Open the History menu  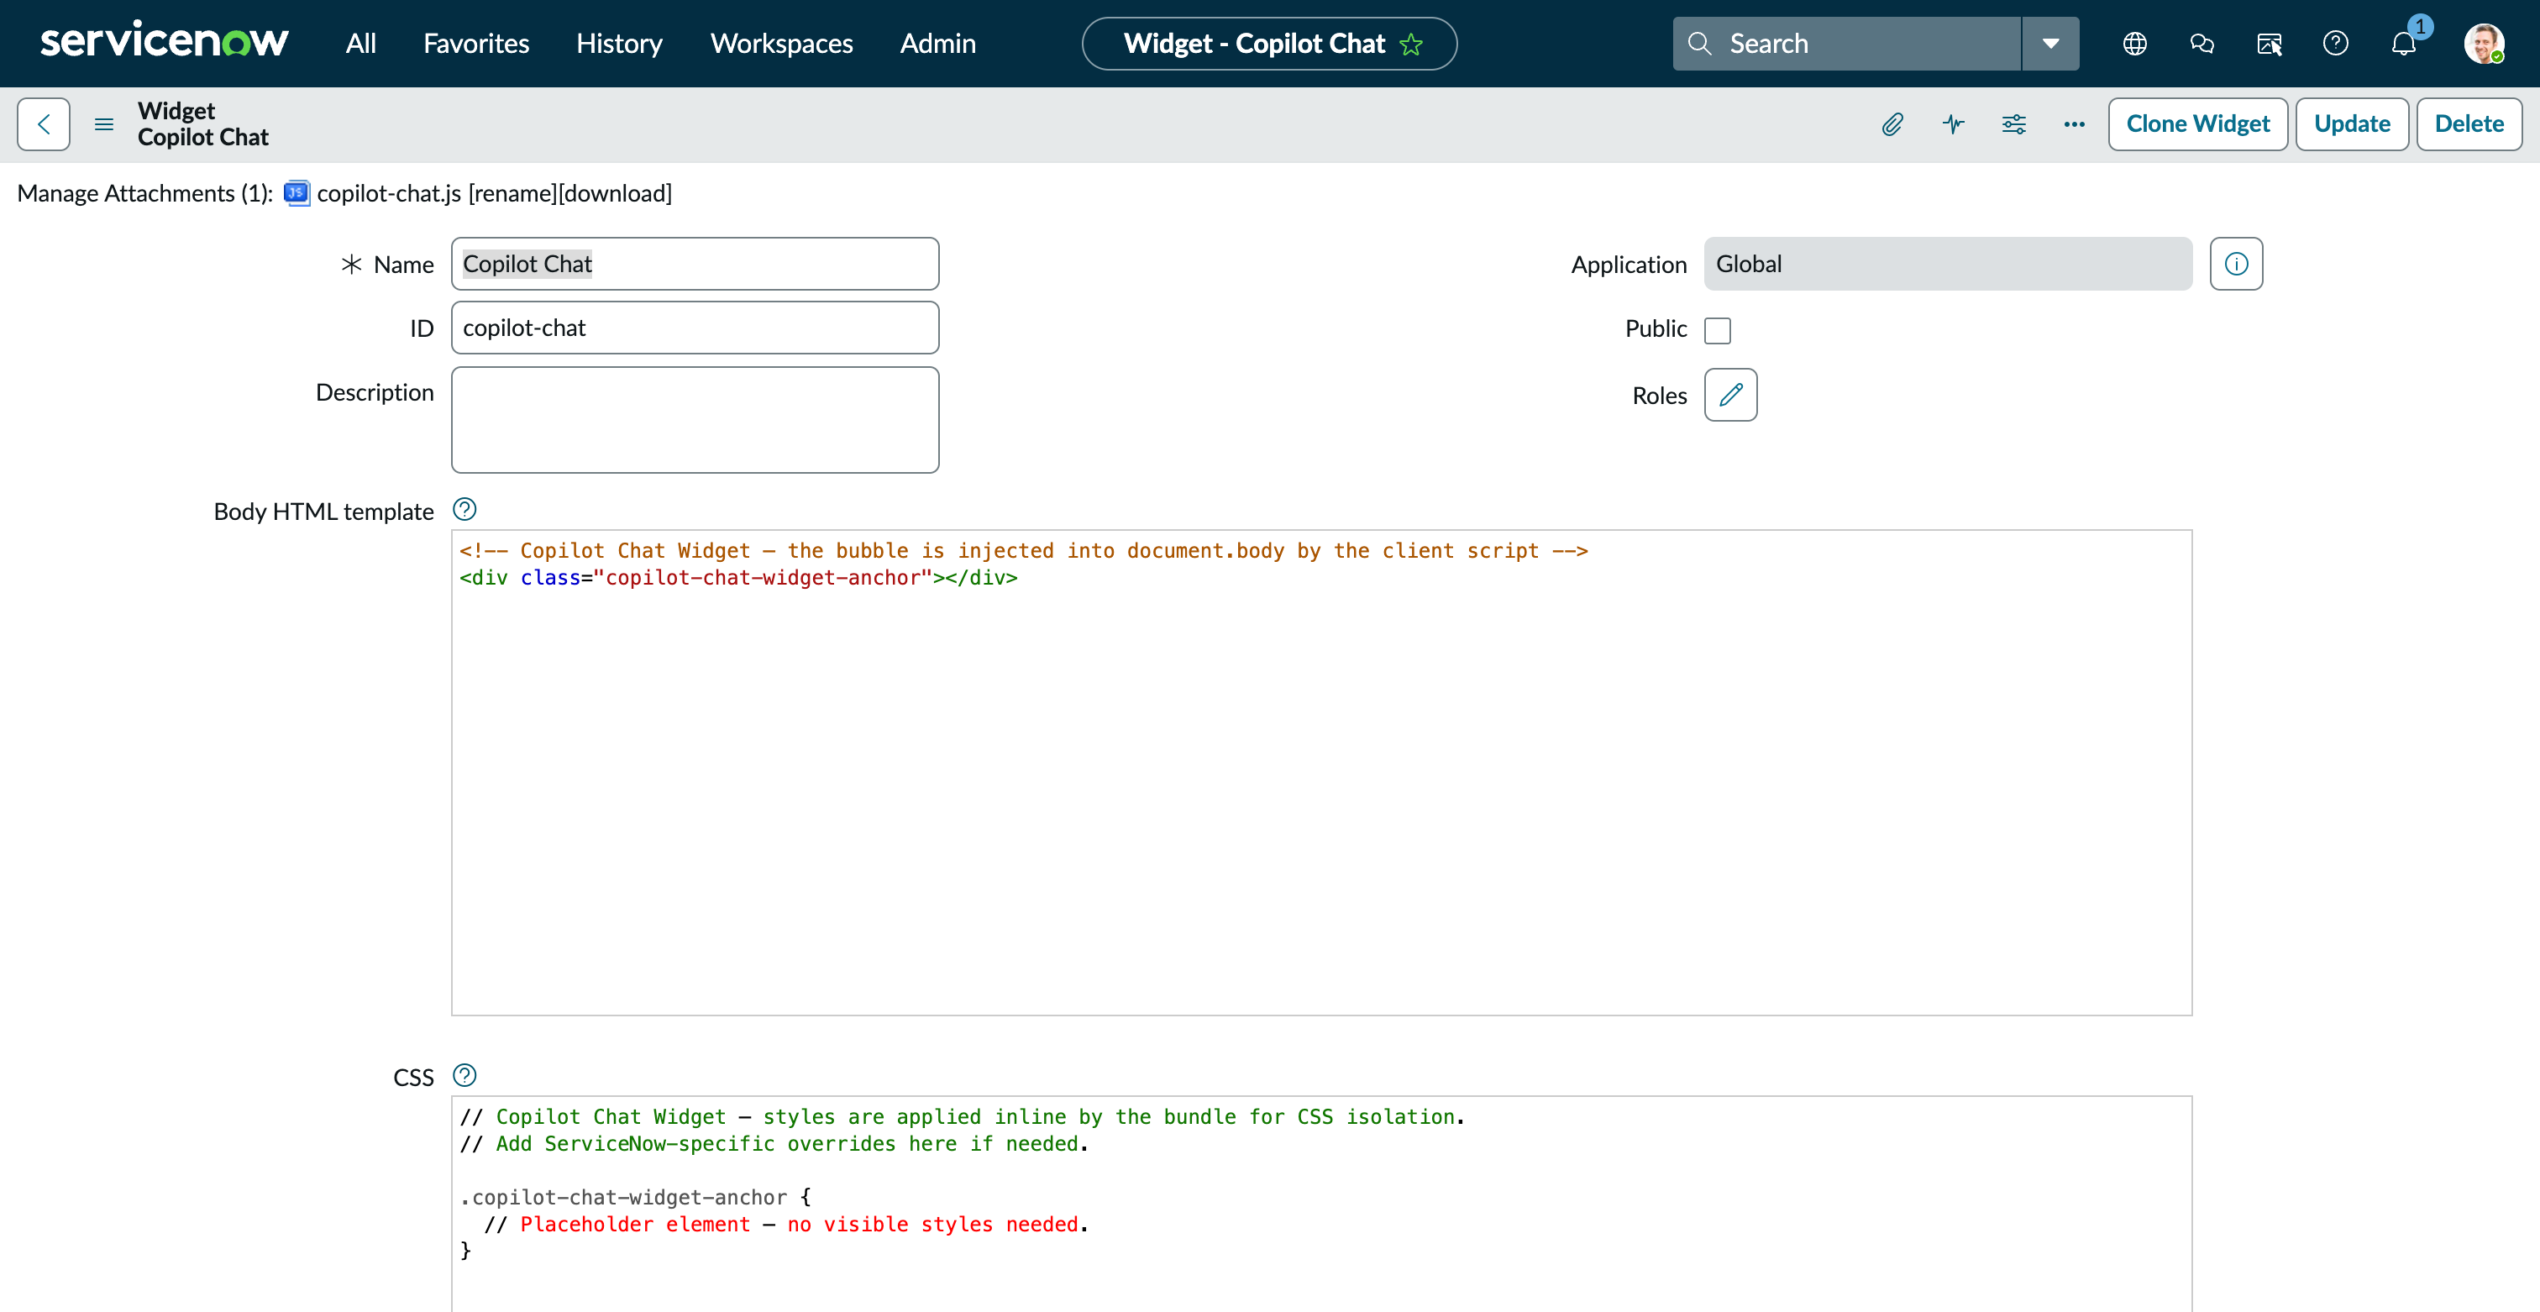pos(619,44)
